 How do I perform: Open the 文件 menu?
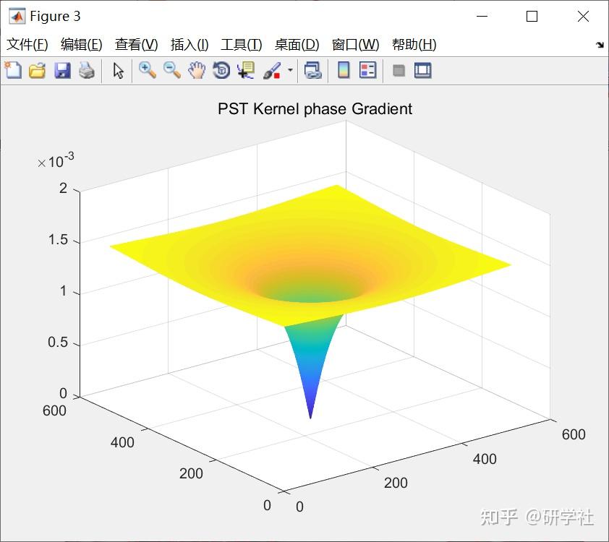click(27, 44)
